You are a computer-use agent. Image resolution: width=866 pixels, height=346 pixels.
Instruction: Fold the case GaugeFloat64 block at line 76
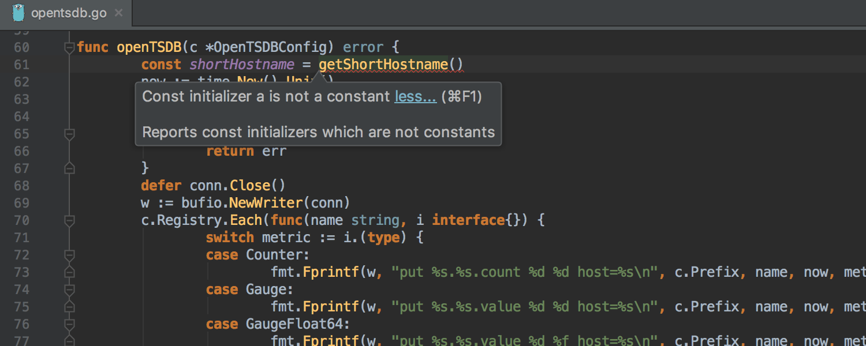point(69,324)
